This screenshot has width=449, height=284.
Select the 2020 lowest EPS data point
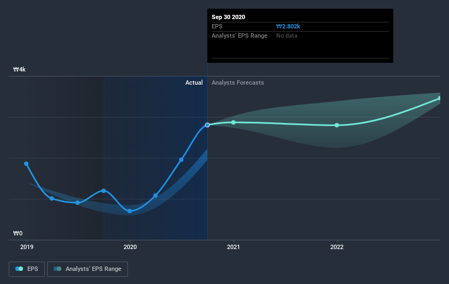pyautogui.click(x=130, y=211)
